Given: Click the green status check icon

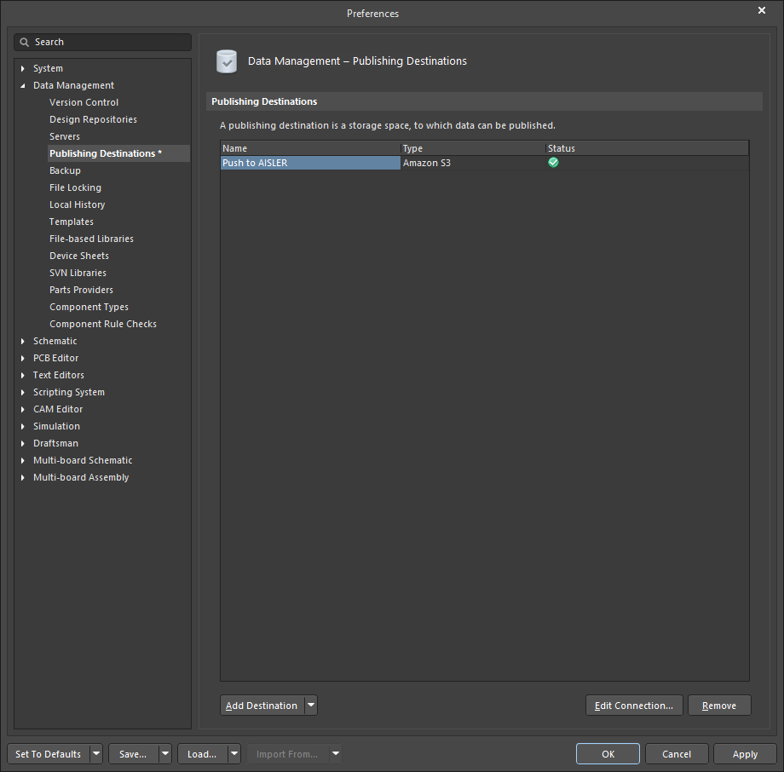Looking at the screenshot, I should [x=553, y=163].
